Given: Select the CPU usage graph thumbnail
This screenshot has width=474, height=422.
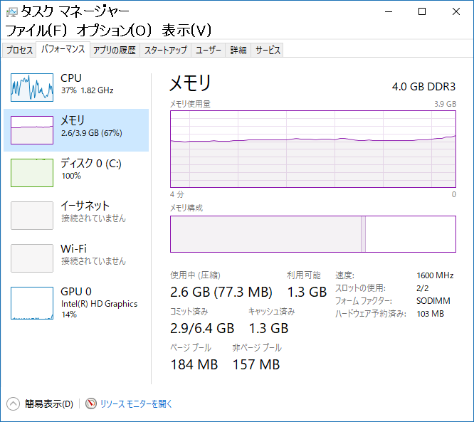Looking at the screenshot, I should click(x=32, y=87).
